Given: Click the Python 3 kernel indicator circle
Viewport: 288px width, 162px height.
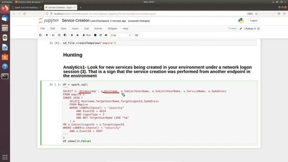Looking at the screenshot, I should (x=258, y=29).
